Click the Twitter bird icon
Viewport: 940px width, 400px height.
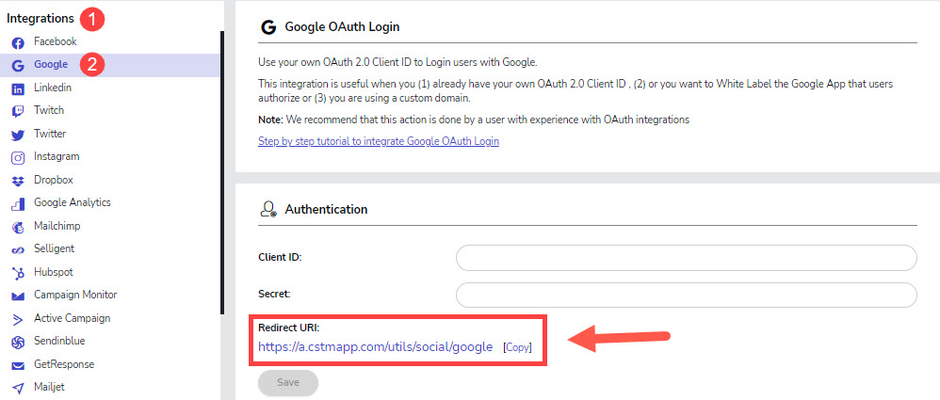(x=18, y=136)
